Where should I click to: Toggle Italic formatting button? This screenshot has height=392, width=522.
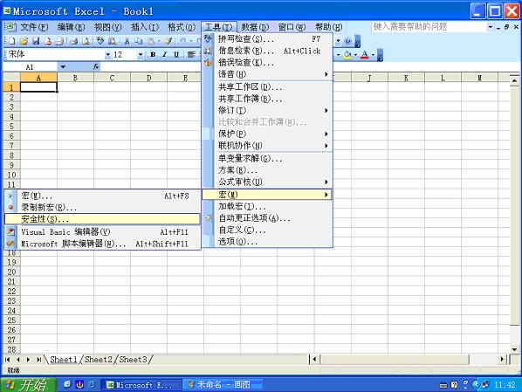click(x=164, y=55)
